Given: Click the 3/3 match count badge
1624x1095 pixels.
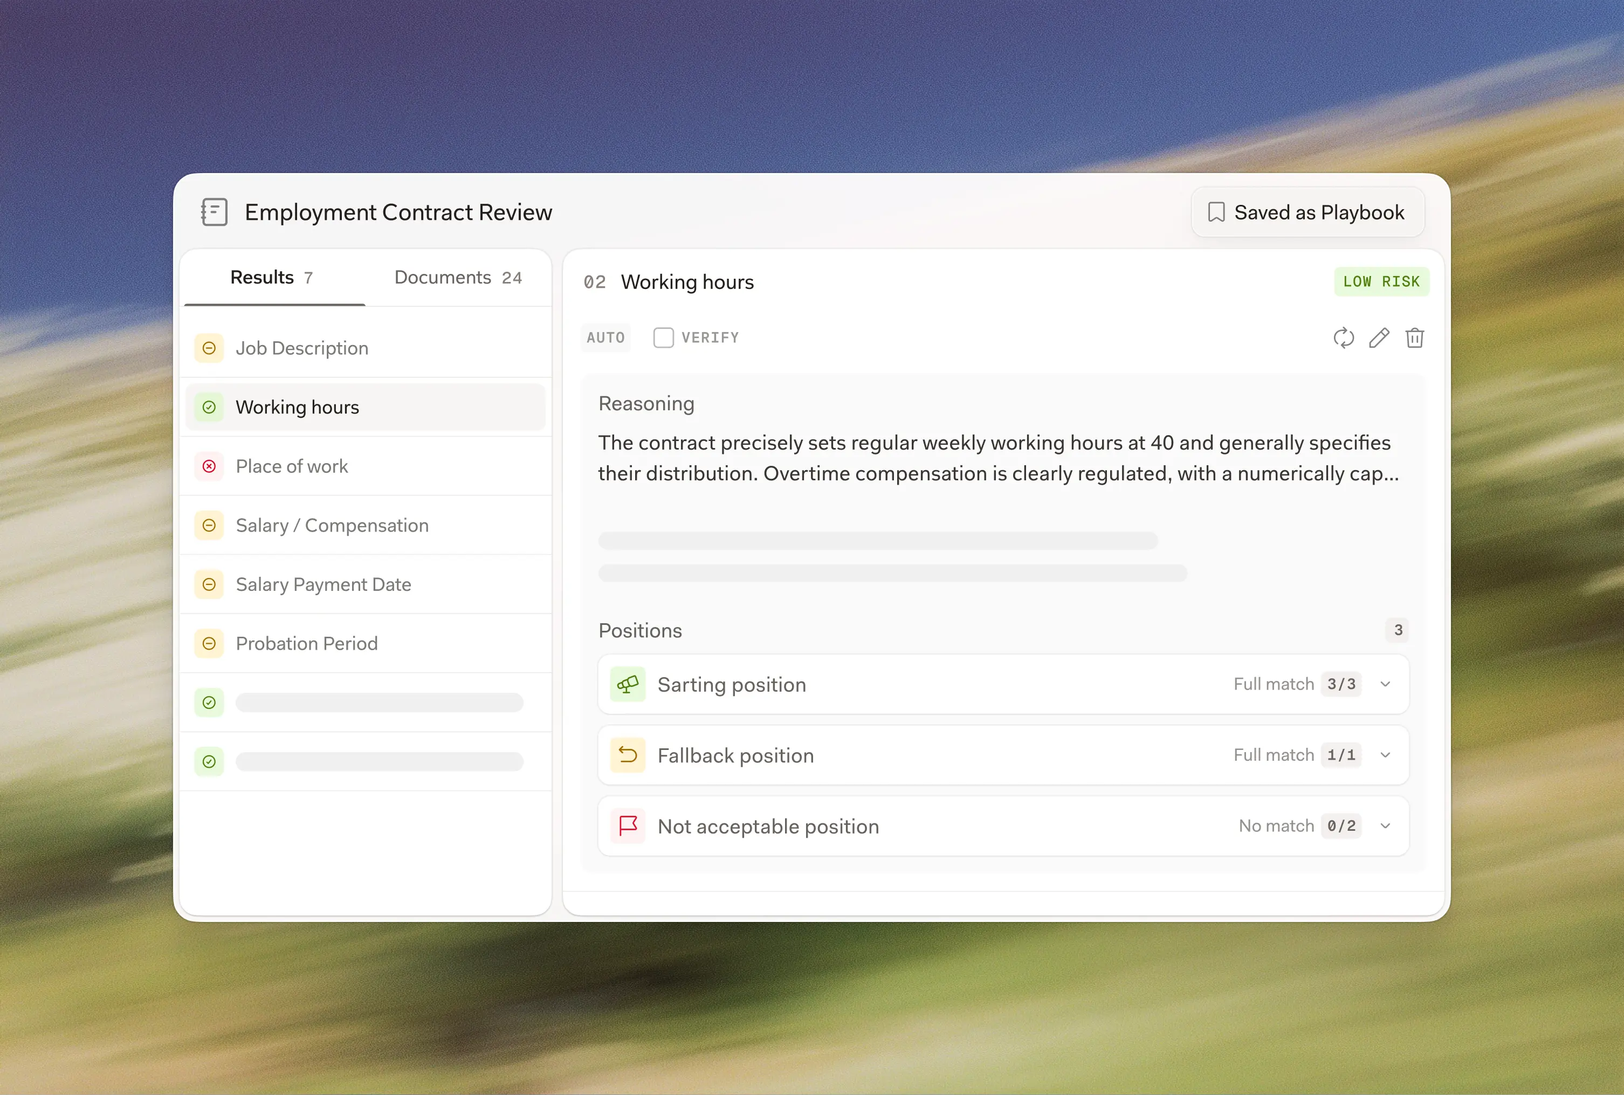Looking at the screenshot, I should point(1341,684).
